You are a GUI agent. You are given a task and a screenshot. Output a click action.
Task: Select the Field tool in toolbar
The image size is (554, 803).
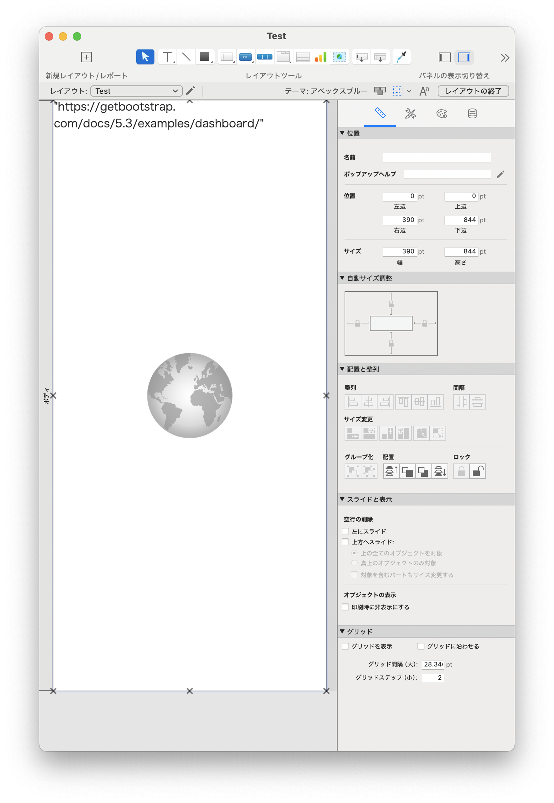point(361,57)
